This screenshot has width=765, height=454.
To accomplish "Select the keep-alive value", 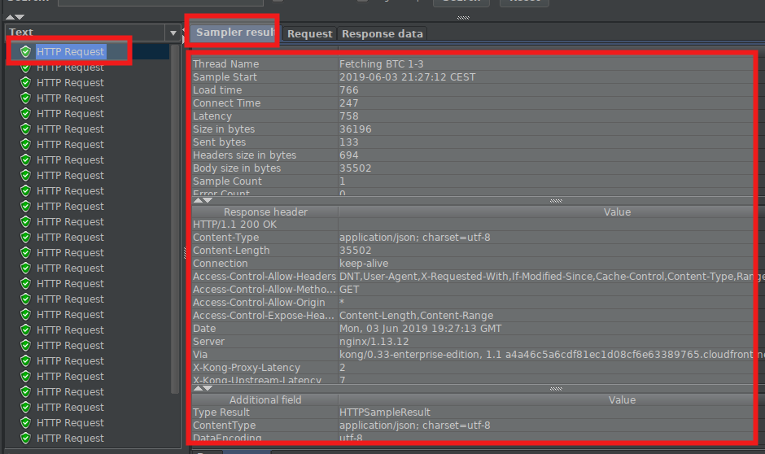I will (364, 264).
